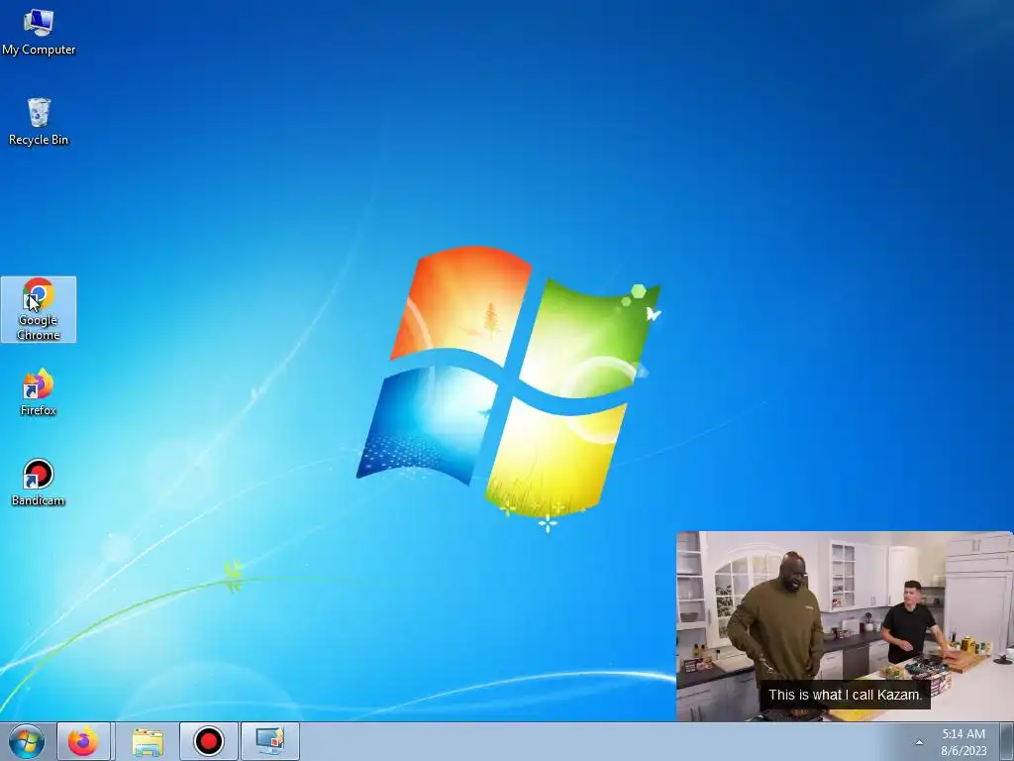This screenshot has width=1014, height=761.
Task: Click the Show desktop strip beside the clock
Action: (1007, 741)
